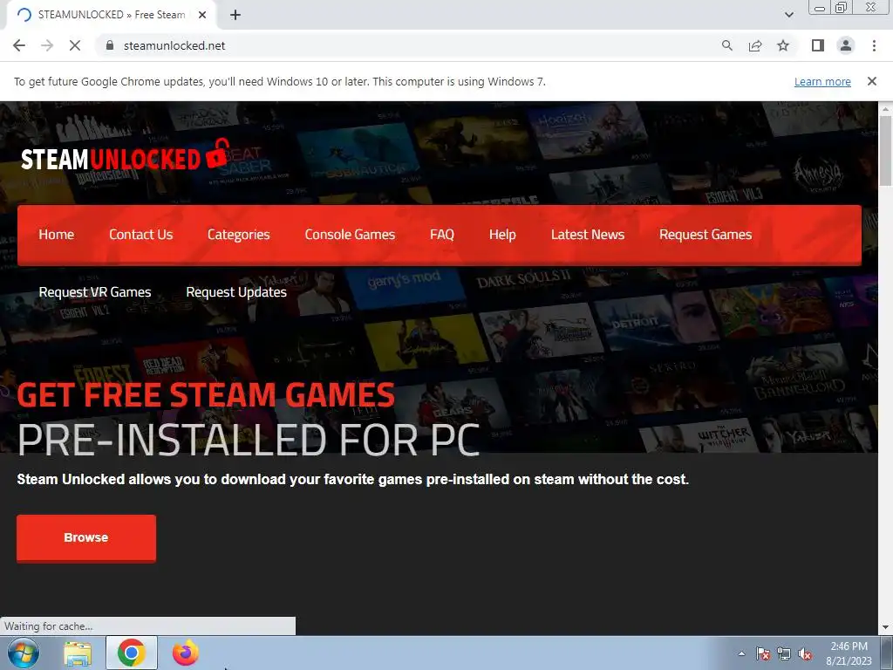Click the share this page icon

click(755, 45)
